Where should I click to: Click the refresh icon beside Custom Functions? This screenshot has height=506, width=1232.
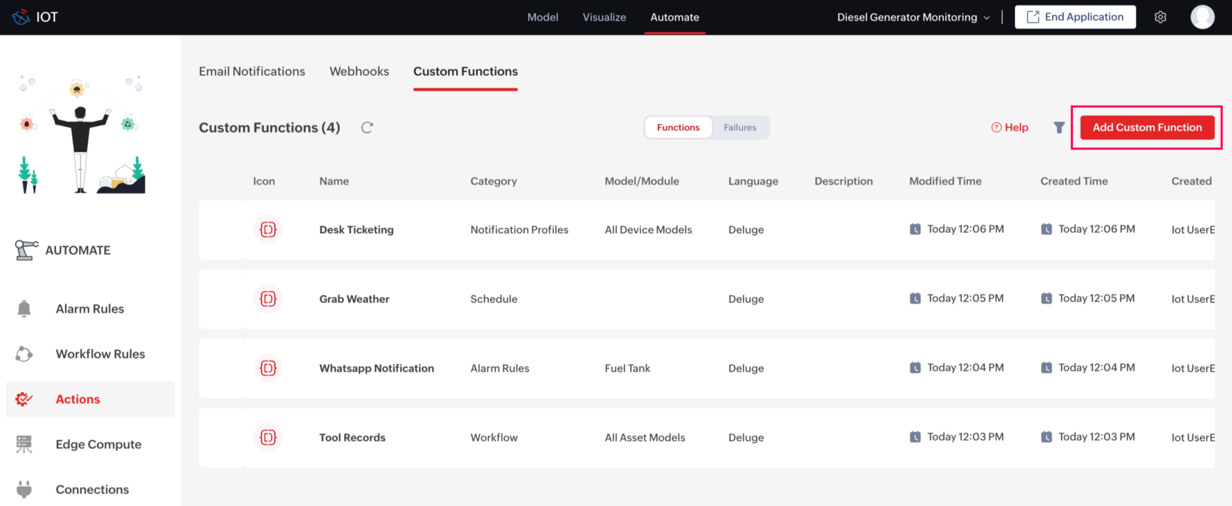pyautogui.click(x=367, y=128)
